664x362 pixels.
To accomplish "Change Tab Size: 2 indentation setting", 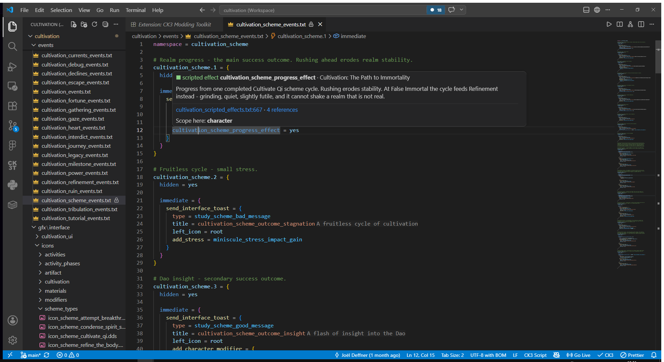I will pos(452,355).
